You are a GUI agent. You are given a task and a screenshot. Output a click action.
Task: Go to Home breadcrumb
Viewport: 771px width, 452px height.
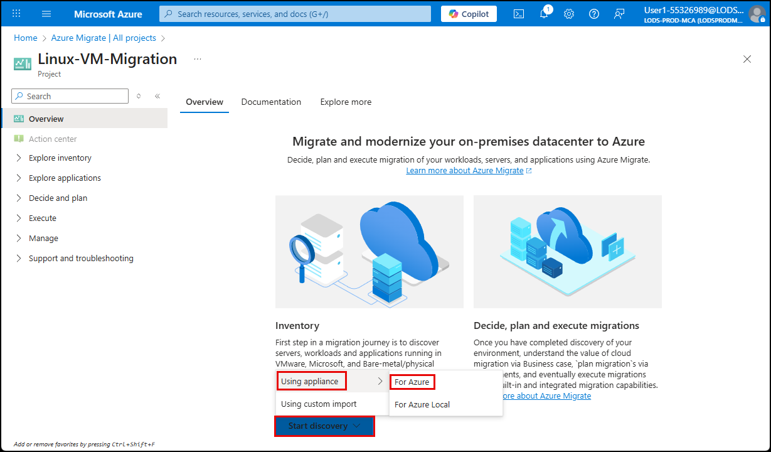(x=26, y=38)
